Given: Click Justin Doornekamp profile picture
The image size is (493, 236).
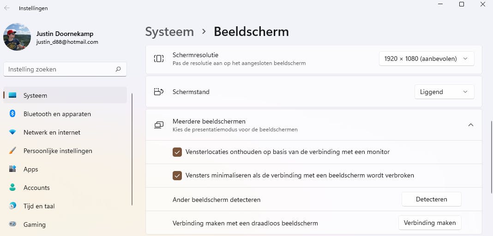Looking at the screenshot, I should [x=17, y=37].
